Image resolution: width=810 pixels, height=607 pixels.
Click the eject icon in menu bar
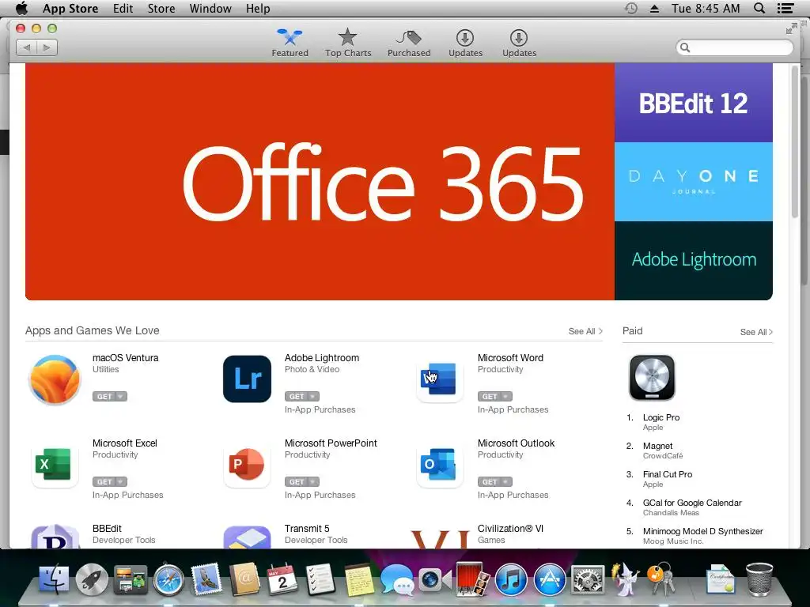pyautogui.click(x=654, y=9)
